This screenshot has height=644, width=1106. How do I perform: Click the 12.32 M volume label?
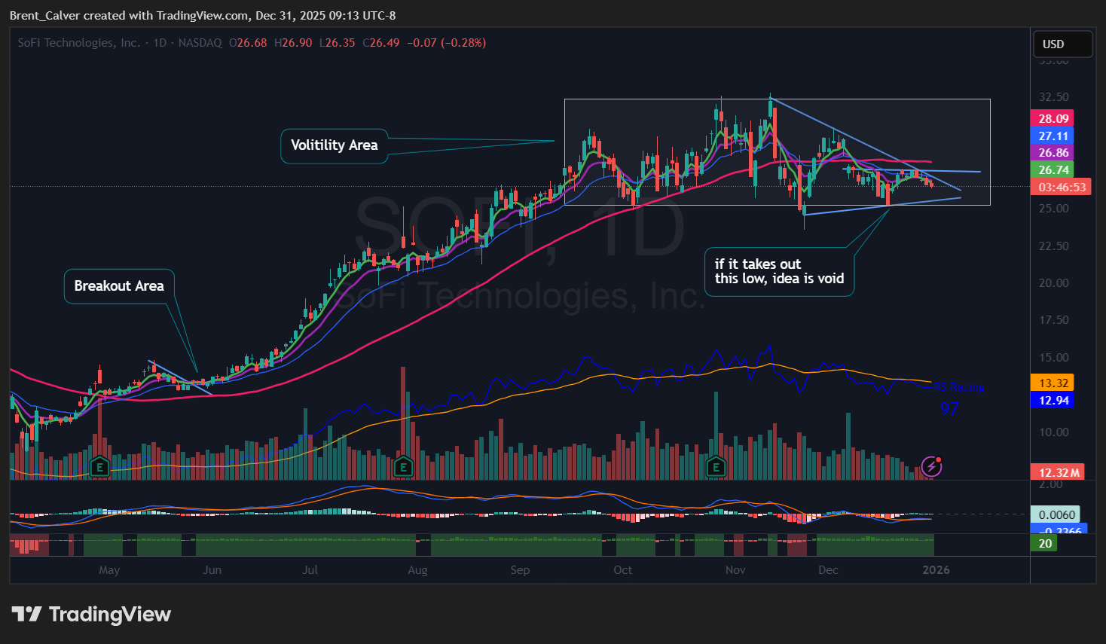click(x=1058, y=472)
